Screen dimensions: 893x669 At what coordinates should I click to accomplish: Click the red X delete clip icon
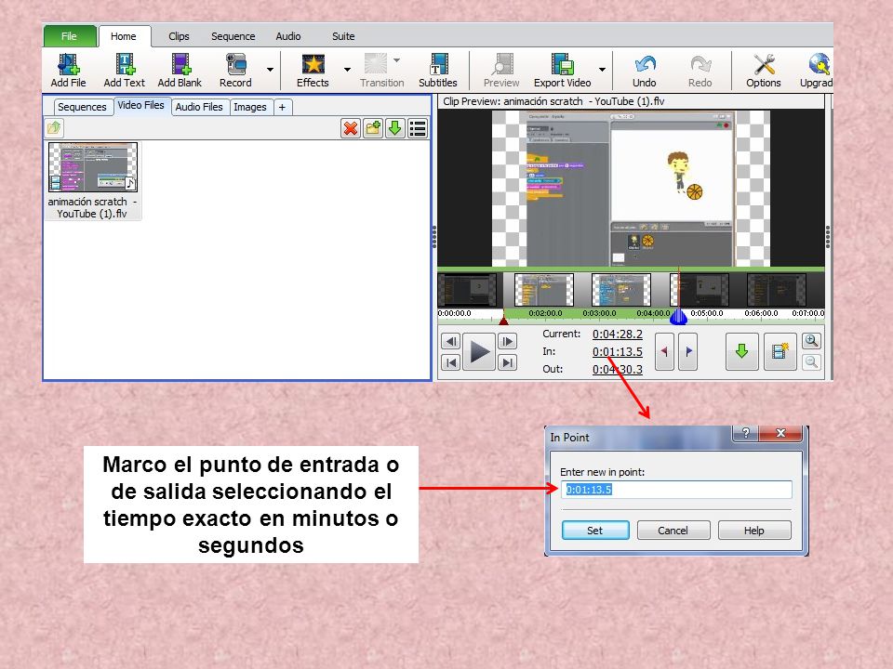351,128
